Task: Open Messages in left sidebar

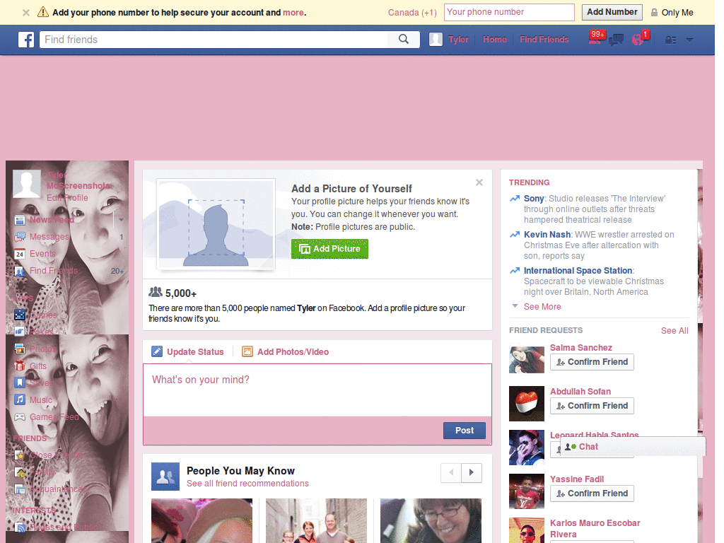Action: [x=49, y=236]
